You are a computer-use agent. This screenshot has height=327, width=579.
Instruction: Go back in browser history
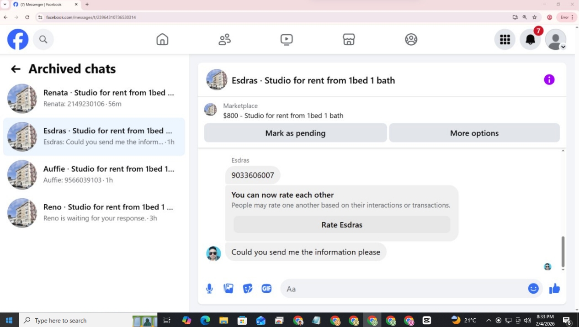(x=5, y=17)
